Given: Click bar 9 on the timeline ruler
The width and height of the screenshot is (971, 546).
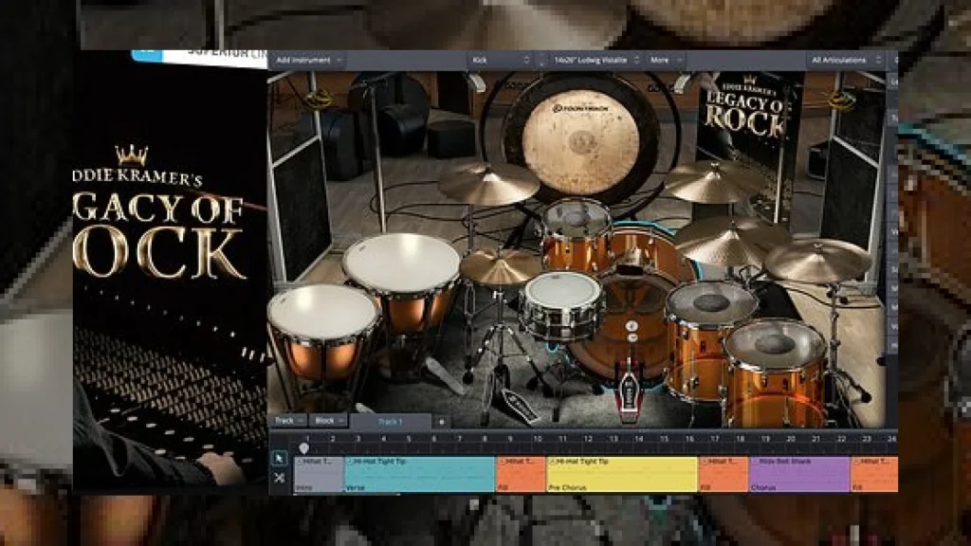Looking at the screenshot, I should pos(510,440).
